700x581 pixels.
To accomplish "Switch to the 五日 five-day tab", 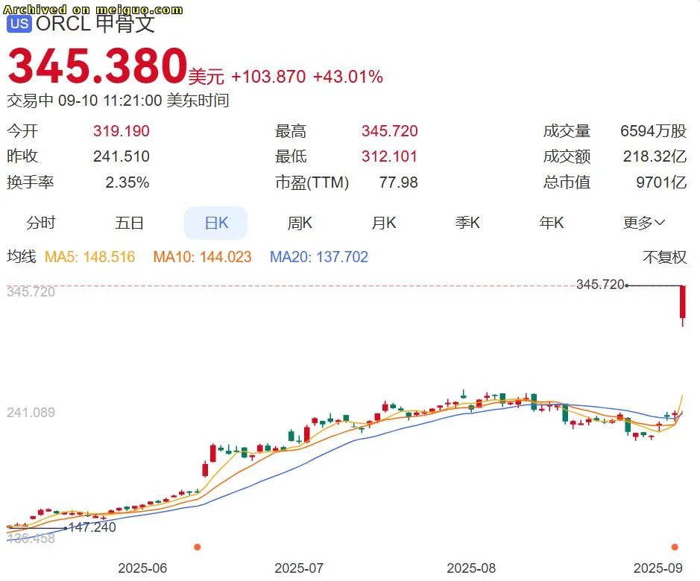I will coord(129,222).
